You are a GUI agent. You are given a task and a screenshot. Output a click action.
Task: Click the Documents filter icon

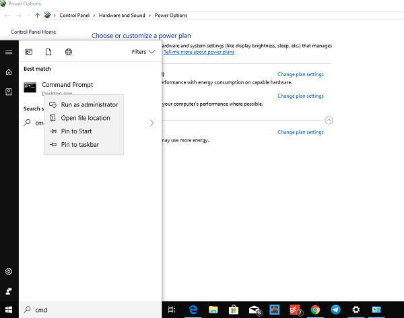point(48,52)
